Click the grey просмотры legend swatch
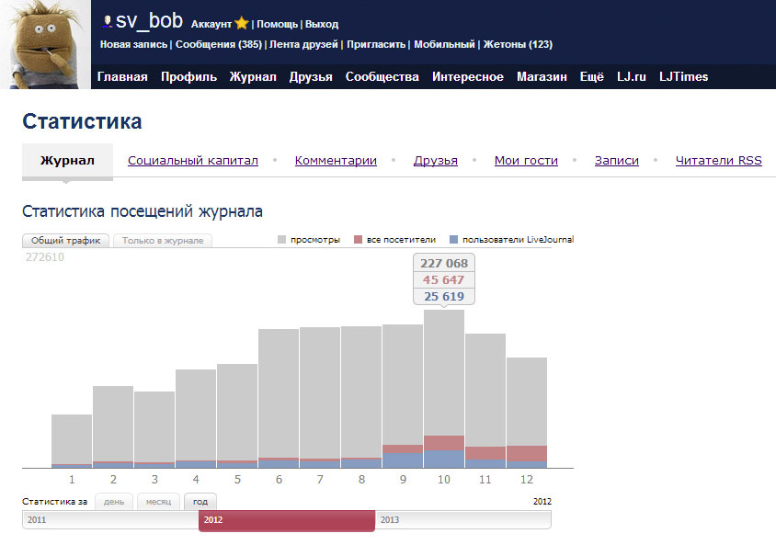Screen dimensions: 776x545 pos(281,239)
